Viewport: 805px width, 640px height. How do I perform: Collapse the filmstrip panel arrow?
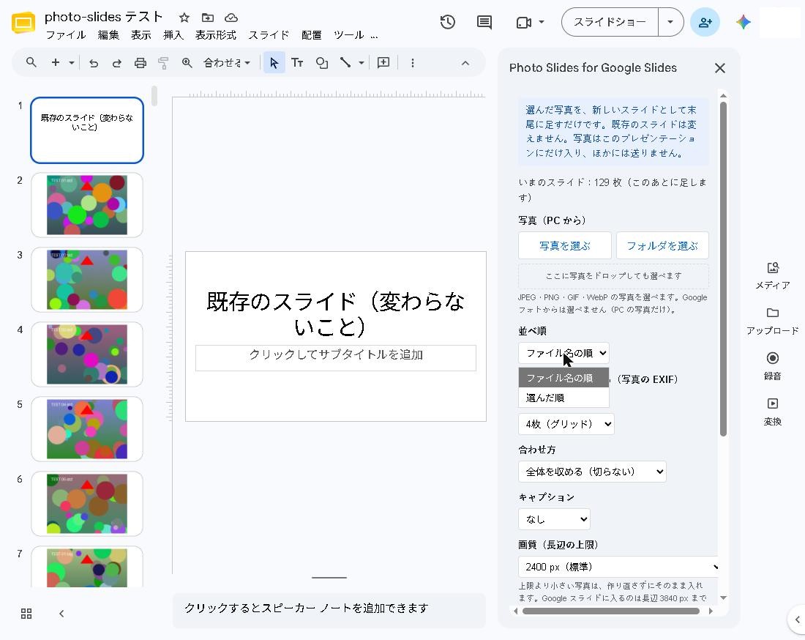[61, 614]
